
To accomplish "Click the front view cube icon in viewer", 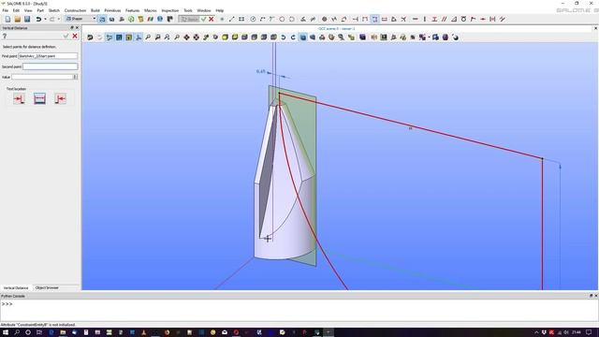I will 225,37.
